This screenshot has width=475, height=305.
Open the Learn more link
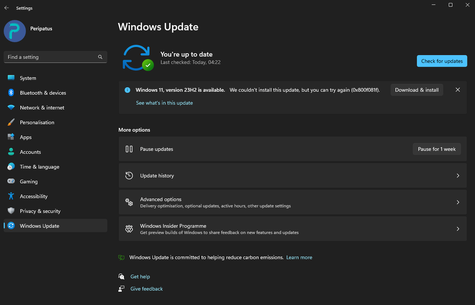click(299, 257)
